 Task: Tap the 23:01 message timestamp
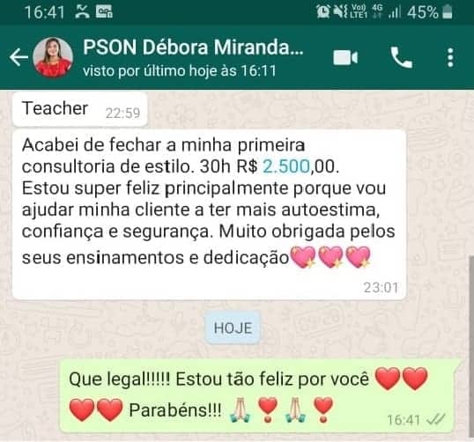(381, 287)
